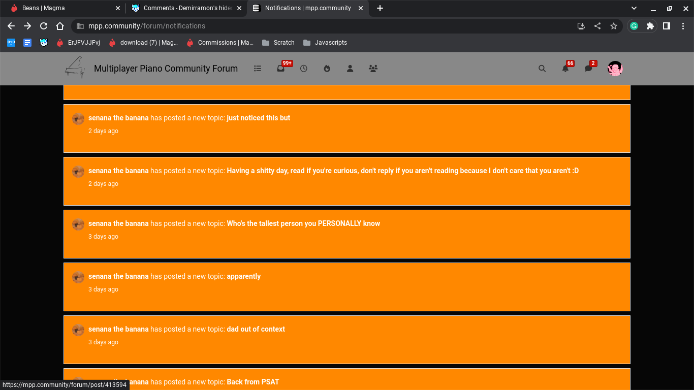Click senana's avatar on the 'tallest person' notification
This screenshot has width=694, height=390.
(78, 224)
